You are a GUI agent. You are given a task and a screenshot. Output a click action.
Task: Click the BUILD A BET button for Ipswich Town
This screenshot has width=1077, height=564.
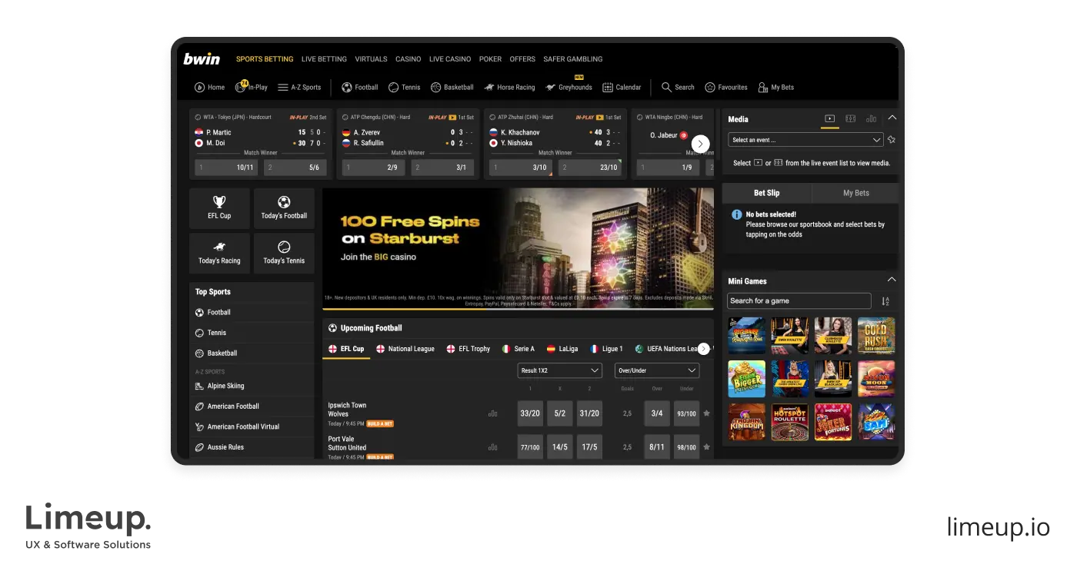(382, 424)
